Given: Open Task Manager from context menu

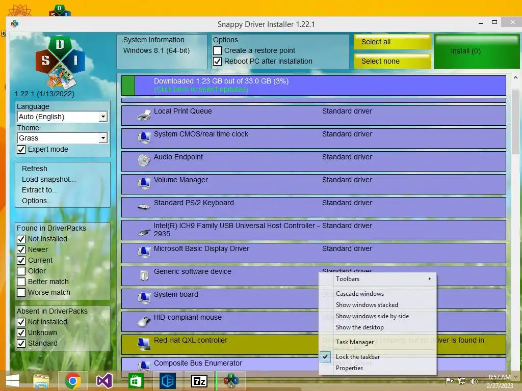Looking at the screenshot, I should pos(378,342).
